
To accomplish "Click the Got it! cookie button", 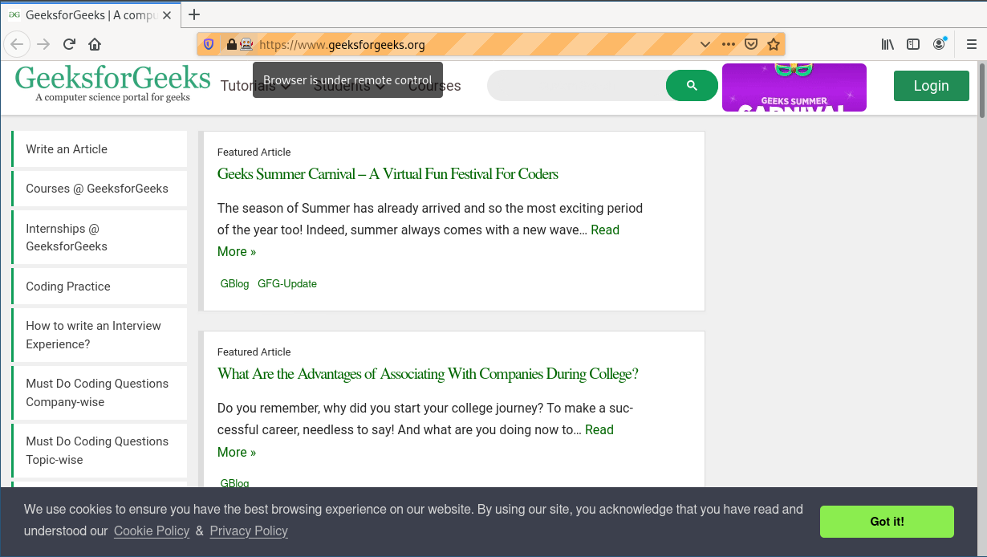I will point(887,522).
